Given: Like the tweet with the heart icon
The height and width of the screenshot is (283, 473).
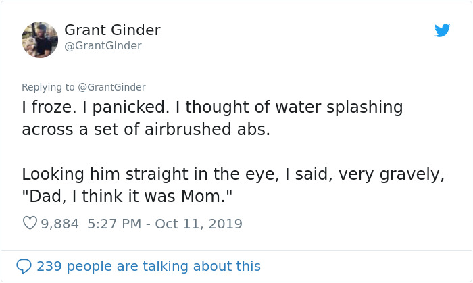Looking at the screenshot, I should pyautogui.click(x=30, y=223).
